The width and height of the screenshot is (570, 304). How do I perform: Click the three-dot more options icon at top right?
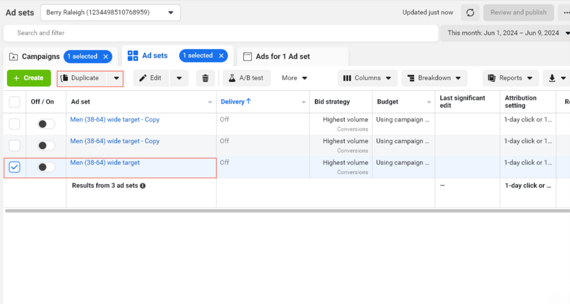pos(566,12)
